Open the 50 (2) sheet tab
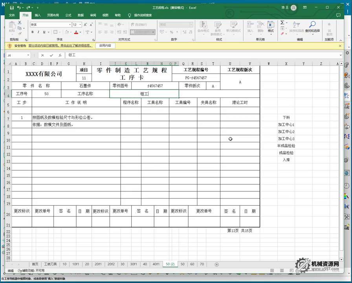This screenshot has width=352, height=283. pyautogui.click(x=170, y=264)
